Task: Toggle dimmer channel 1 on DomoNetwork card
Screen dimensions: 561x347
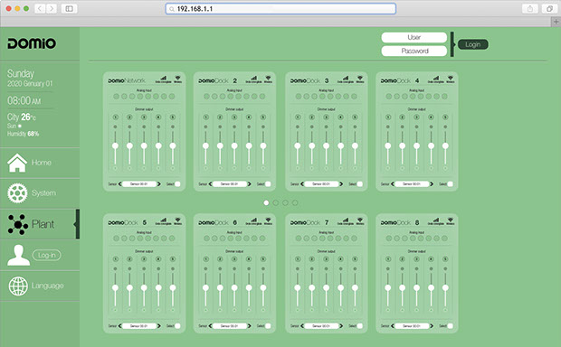Action: [115, 117]
